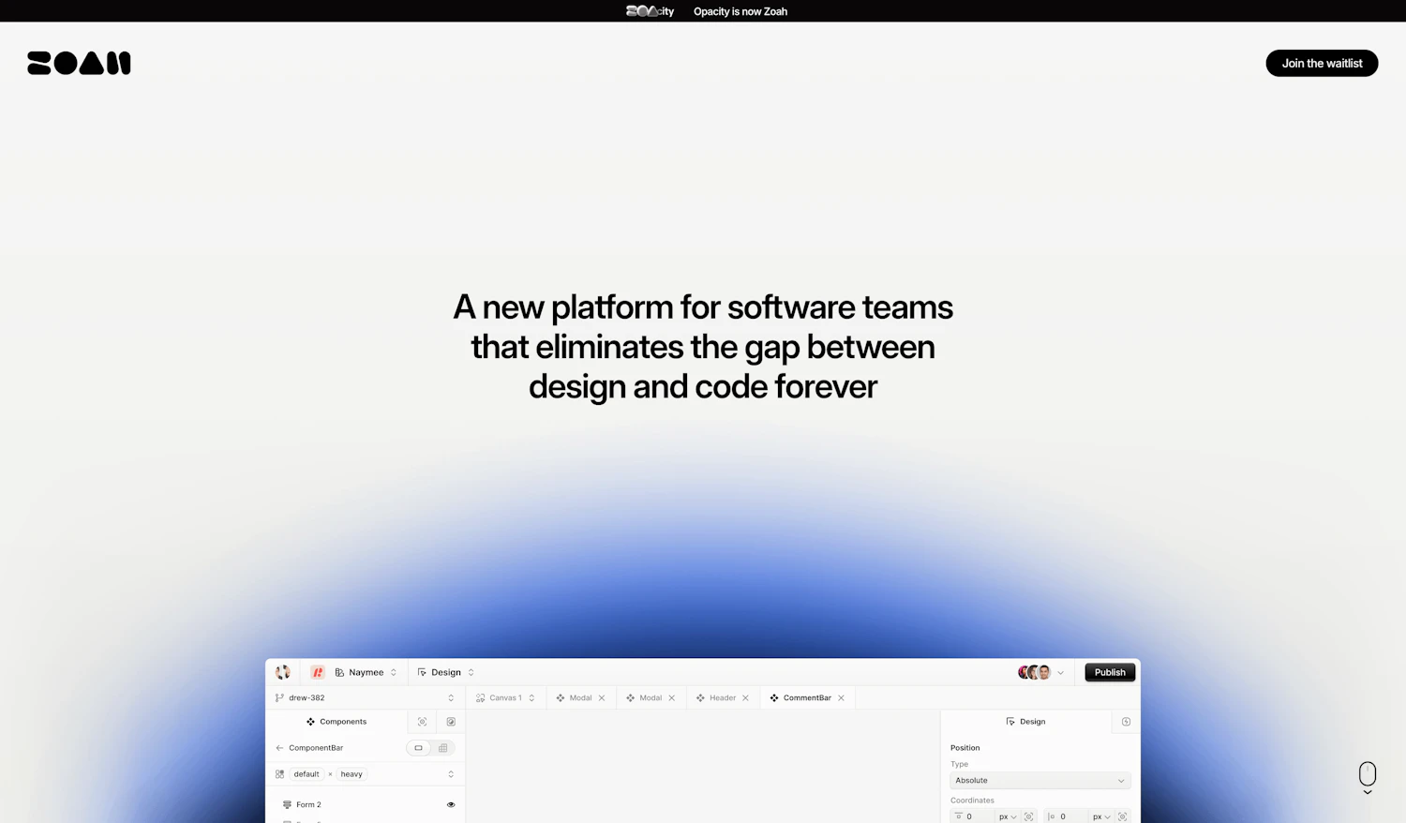Select the Design tab in the properties panel

[1025, 722]
